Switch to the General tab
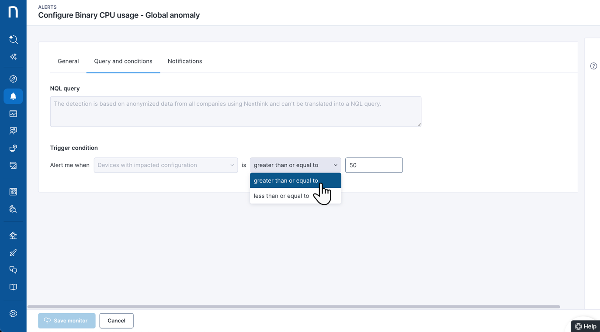The width and height of the screenshot is (600, 332). [x=68, y=61]
